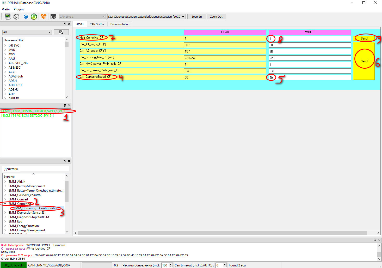Image resolution: width=382 pixels, height=268 pixels.
Task: Click the screens tree scrollbar down arrow
Action: pos(67,231)
